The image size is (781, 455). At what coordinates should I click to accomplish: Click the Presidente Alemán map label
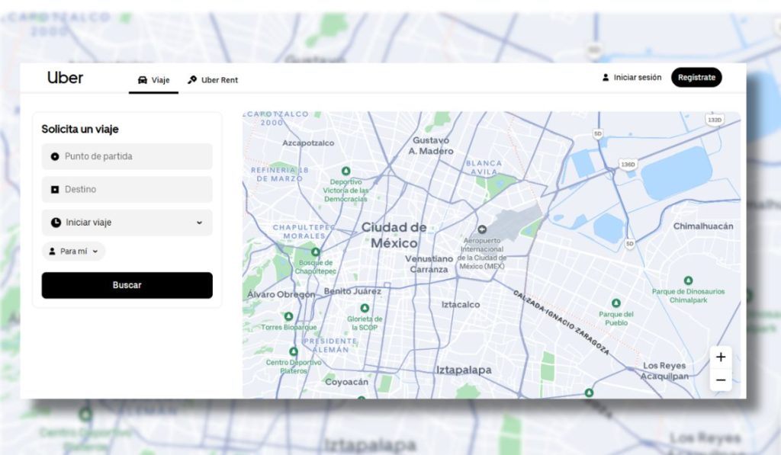[330, 345]
